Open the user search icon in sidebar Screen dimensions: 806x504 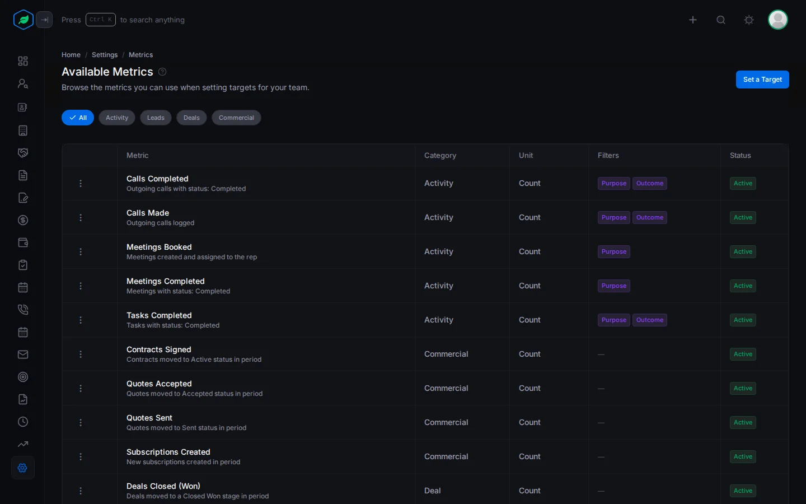[23, 83]
